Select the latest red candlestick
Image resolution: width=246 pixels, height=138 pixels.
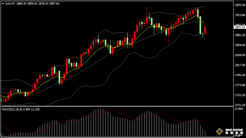[206, 30]
